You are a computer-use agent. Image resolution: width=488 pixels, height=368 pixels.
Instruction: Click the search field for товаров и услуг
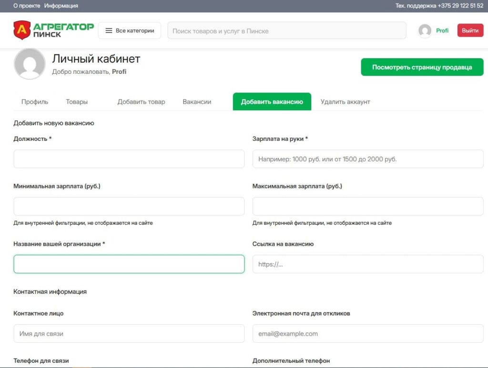point(286,30)
